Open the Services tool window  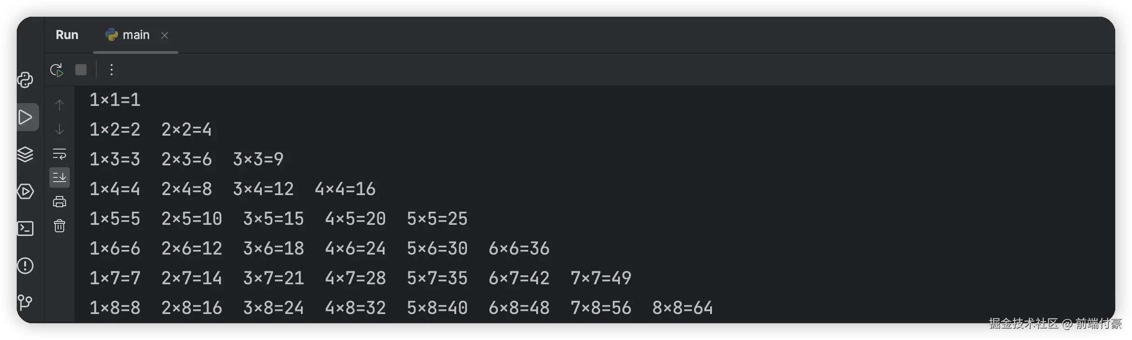pos(25,191)
